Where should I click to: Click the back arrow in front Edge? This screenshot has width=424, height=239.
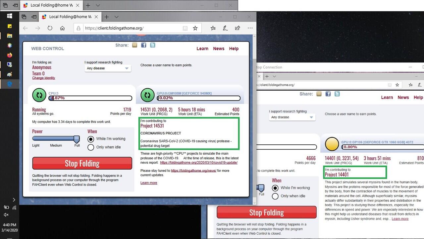(x=26, y=28)
